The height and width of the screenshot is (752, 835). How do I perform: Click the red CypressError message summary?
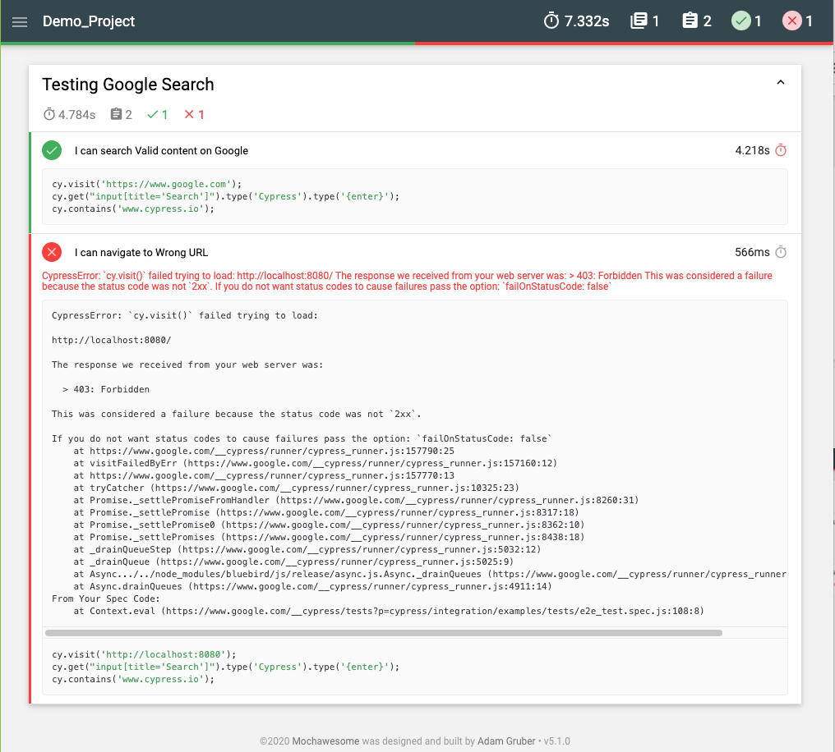pyautogui.click(x=407, y=281)
